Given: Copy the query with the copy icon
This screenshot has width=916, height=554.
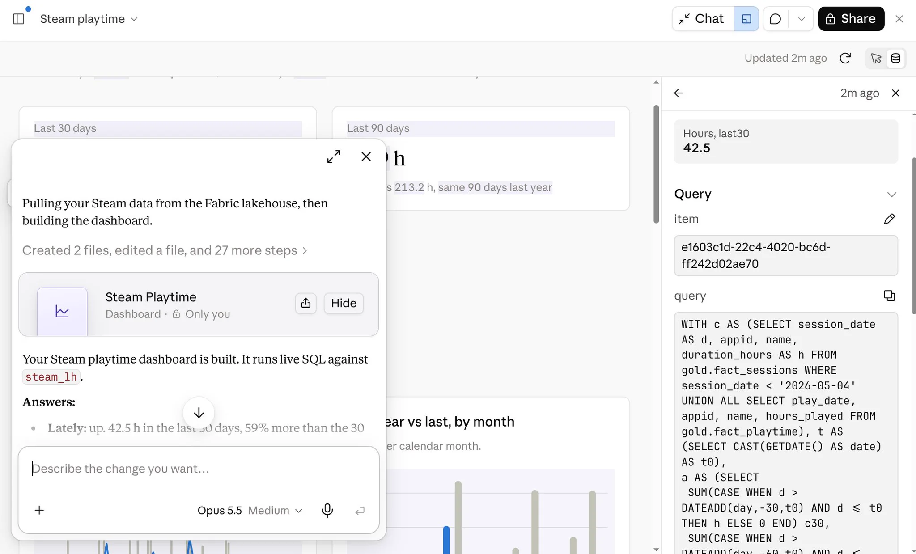Looking at the screenshot, I should [889, 296].
